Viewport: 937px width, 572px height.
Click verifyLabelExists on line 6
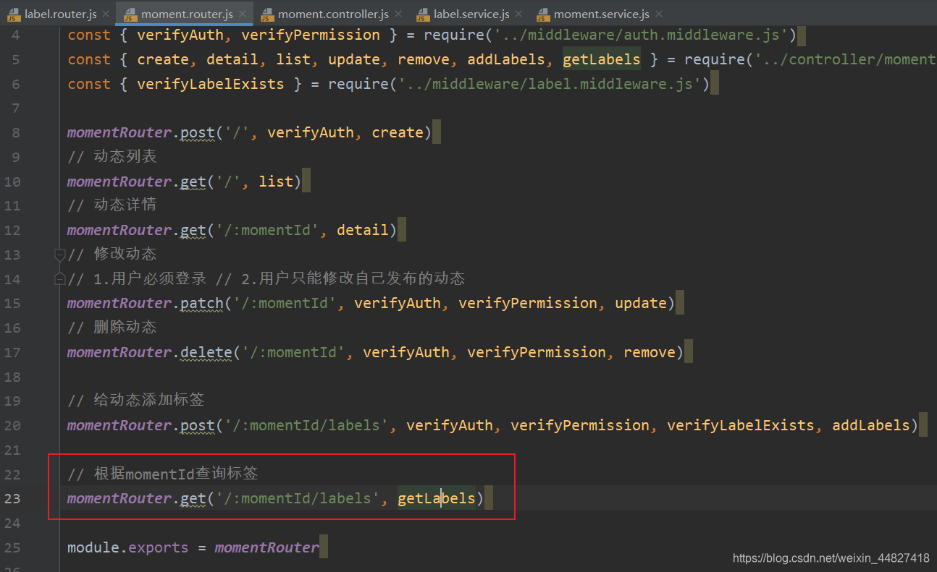click(x=211, y=84)
